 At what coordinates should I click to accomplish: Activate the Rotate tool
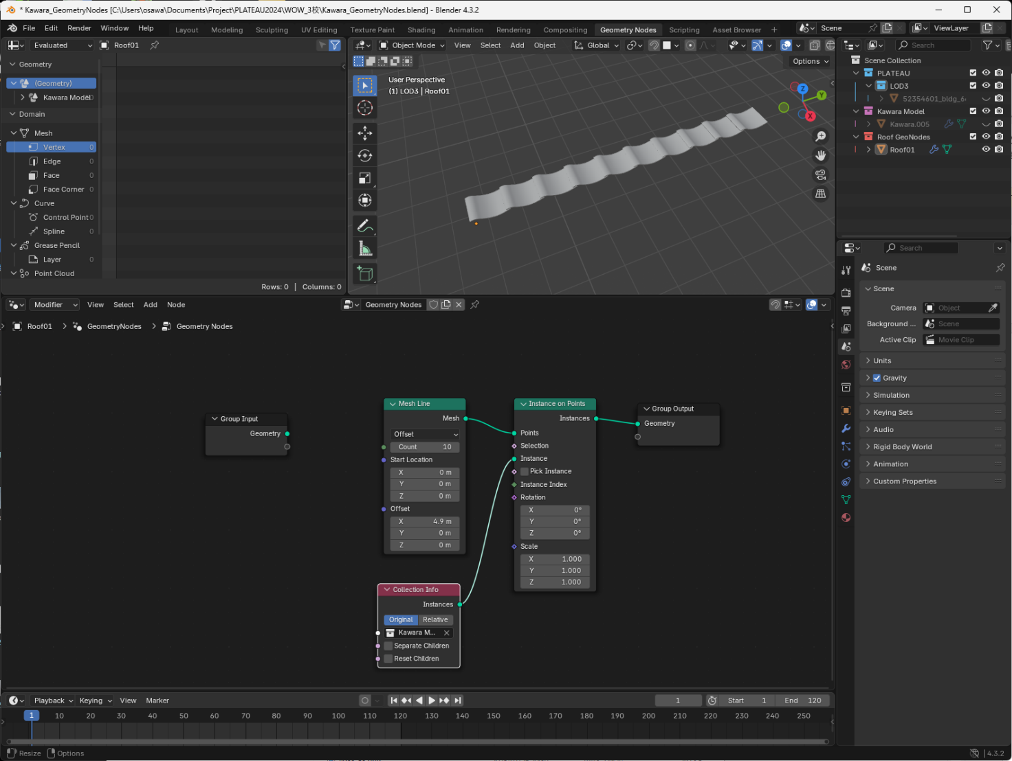(365, 156)
